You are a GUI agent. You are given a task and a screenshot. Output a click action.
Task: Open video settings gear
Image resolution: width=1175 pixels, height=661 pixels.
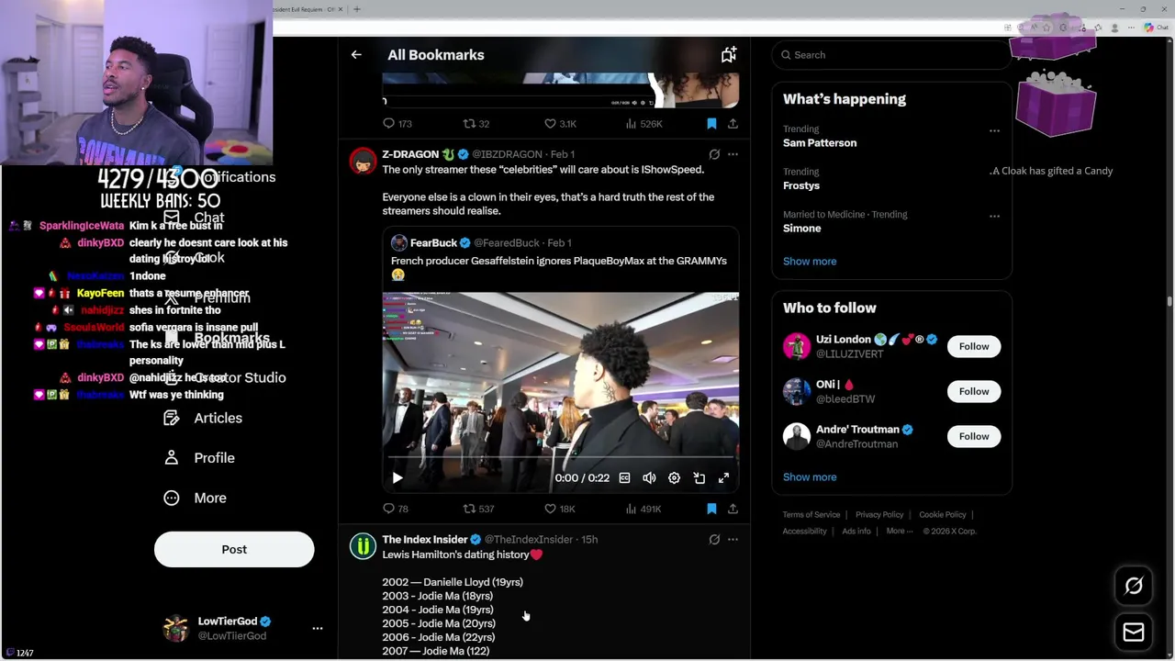coord(674,478)
